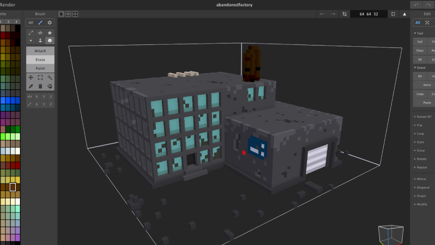Pick the magic wand selection tool
Image resolution: width=435 pixels, height=245 pixels.
[50, 78]
